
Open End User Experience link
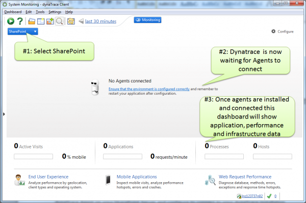48,177
